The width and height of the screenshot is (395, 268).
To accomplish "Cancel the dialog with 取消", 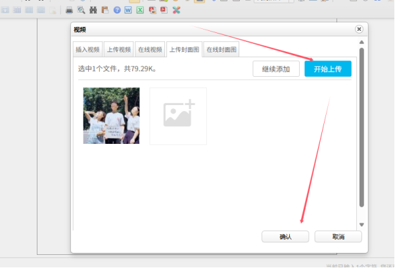I will coord(338,236).
